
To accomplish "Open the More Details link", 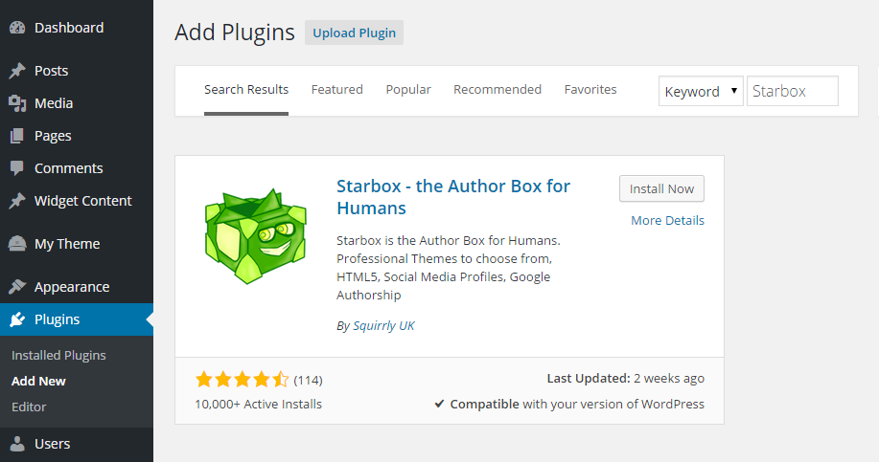I will [667, 221].
